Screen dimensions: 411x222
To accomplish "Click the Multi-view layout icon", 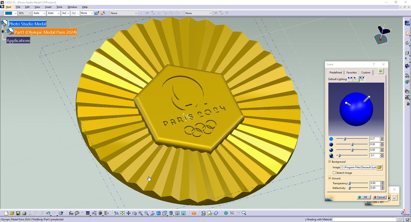I will click(x=158, y=213).
